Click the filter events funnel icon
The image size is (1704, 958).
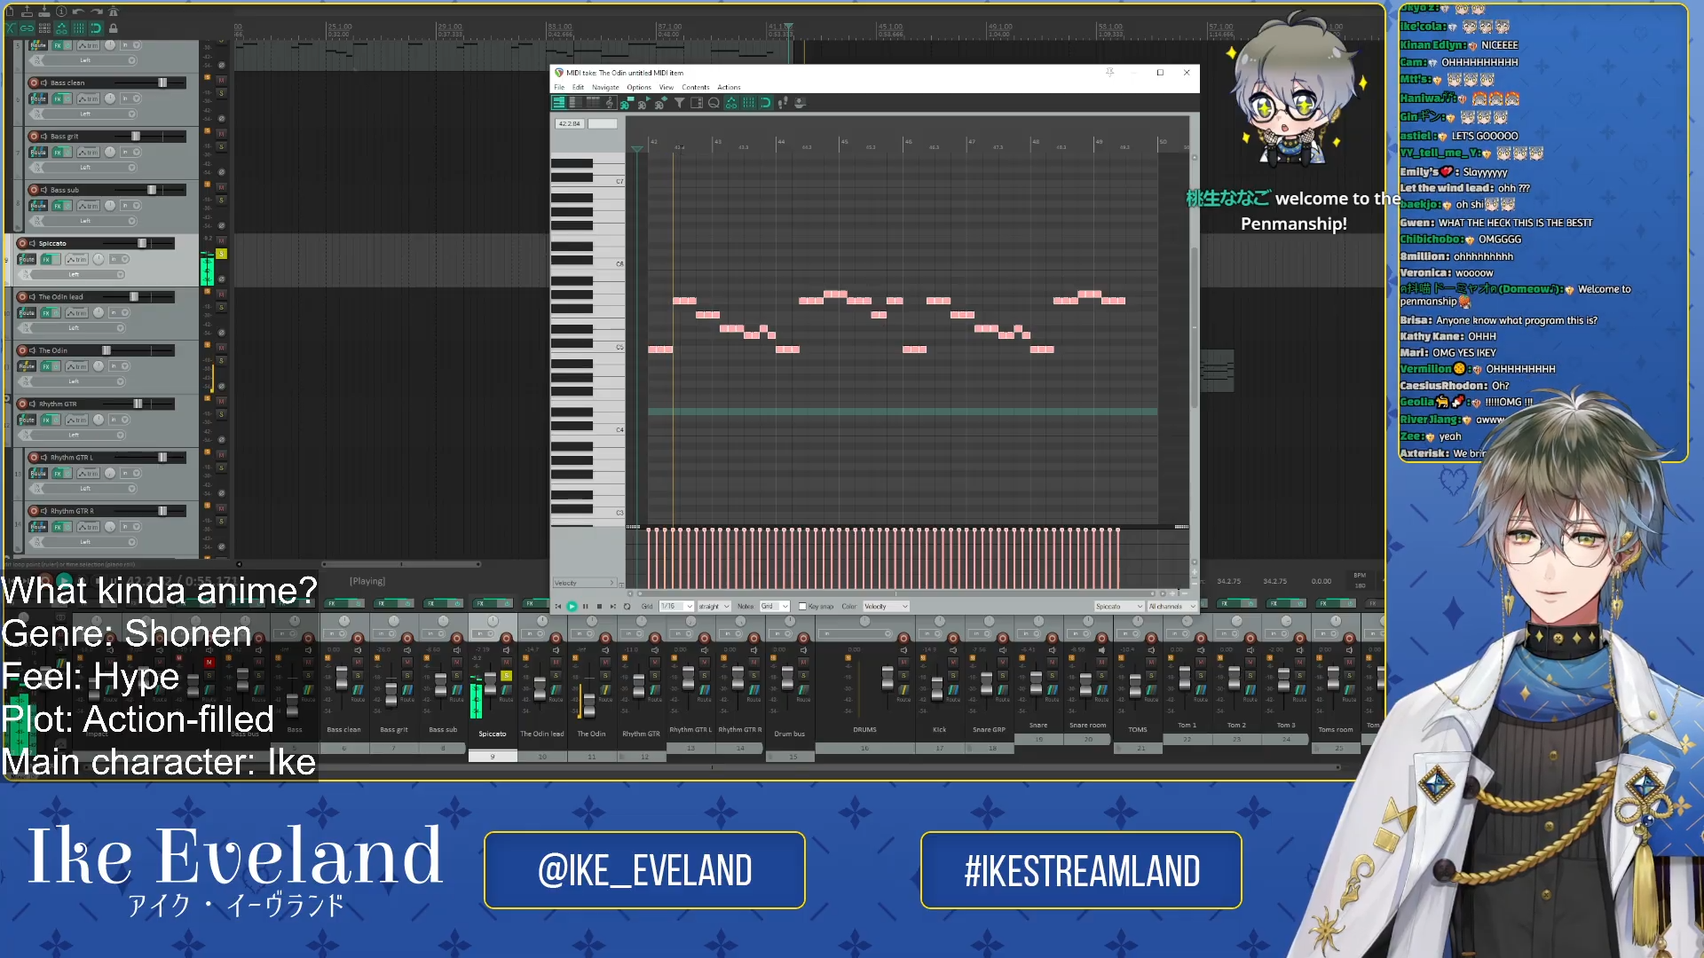pyautogui.click(x=680, y=103)
